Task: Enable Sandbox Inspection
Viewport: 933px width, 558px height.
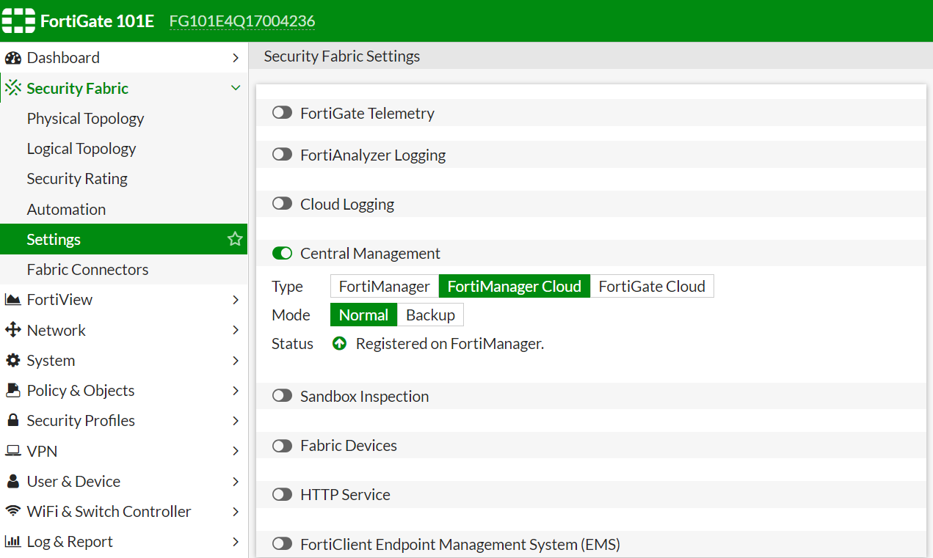Action: click(282, 395)
